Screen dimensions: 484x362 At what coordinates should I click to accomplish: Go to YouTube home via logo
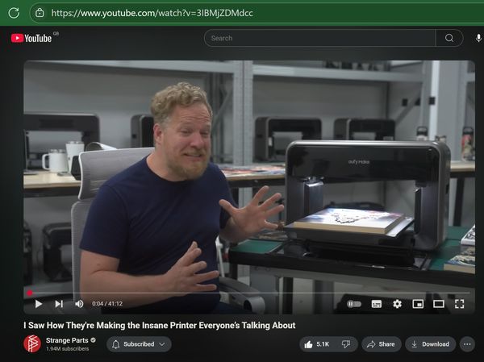(31, 38)
